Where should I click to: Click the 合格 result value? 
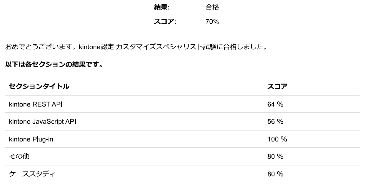pos(212,7)
